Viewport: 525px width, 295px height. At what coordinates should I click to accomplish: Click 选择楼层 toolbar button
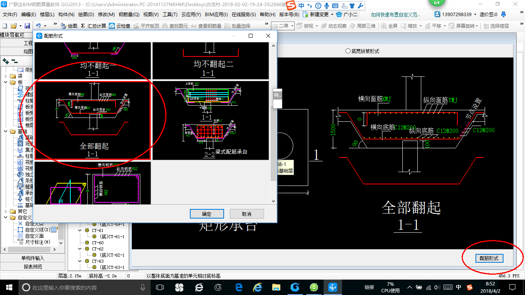point(496,26)
